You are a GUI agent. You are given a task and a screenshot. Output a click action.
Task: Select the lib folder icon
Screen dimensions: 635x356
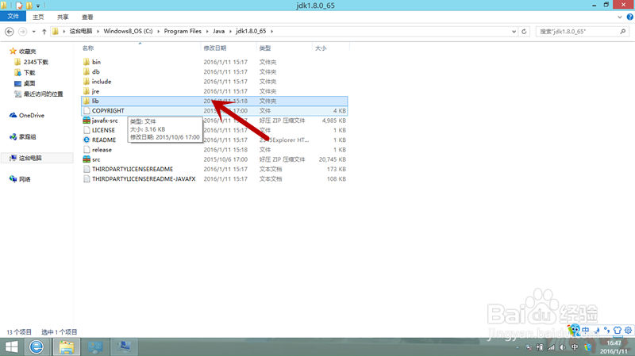point(87,101)
